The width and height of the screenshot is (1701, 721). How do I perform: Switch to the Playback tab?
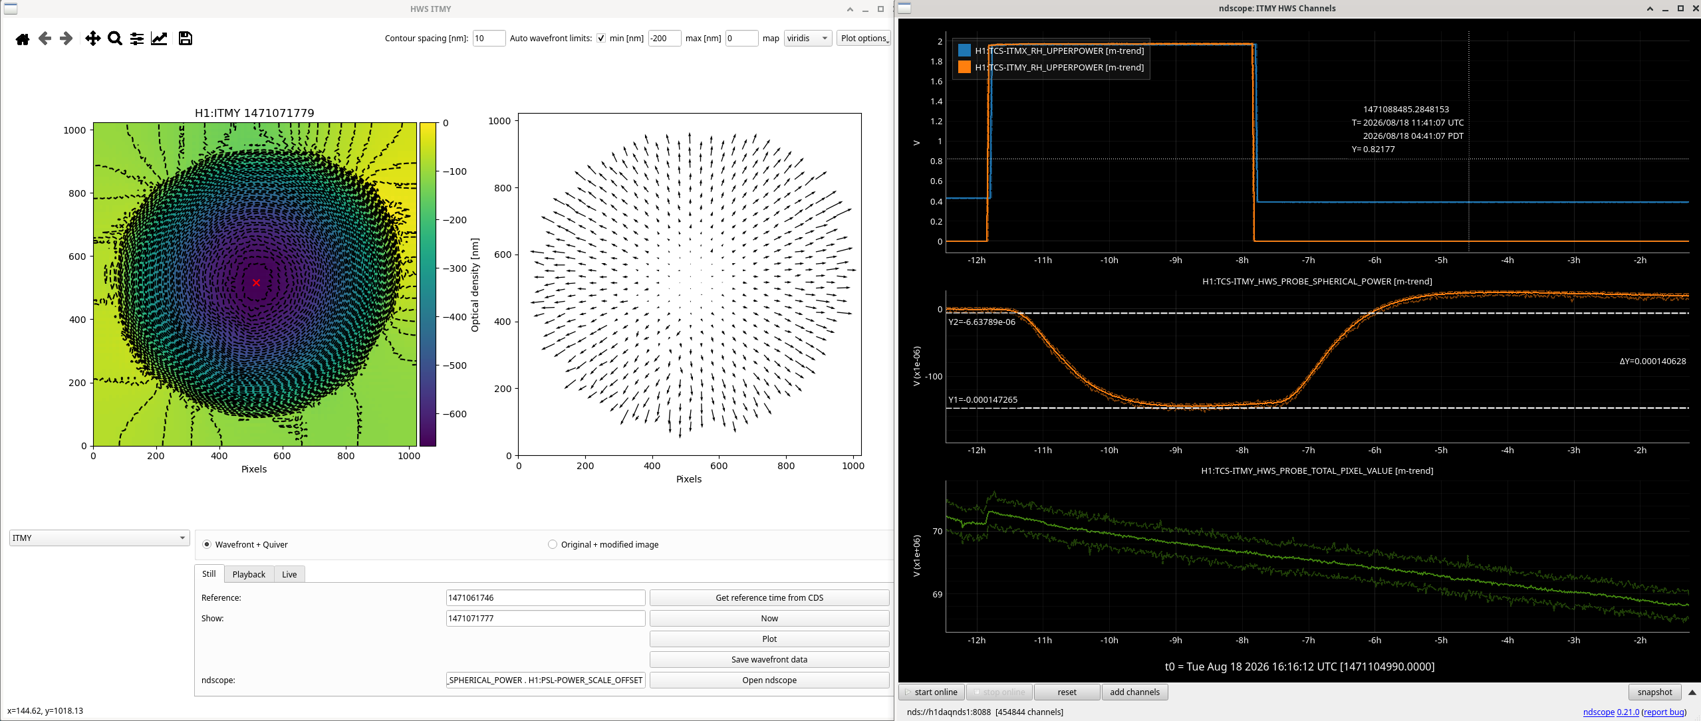pos(249,574)
